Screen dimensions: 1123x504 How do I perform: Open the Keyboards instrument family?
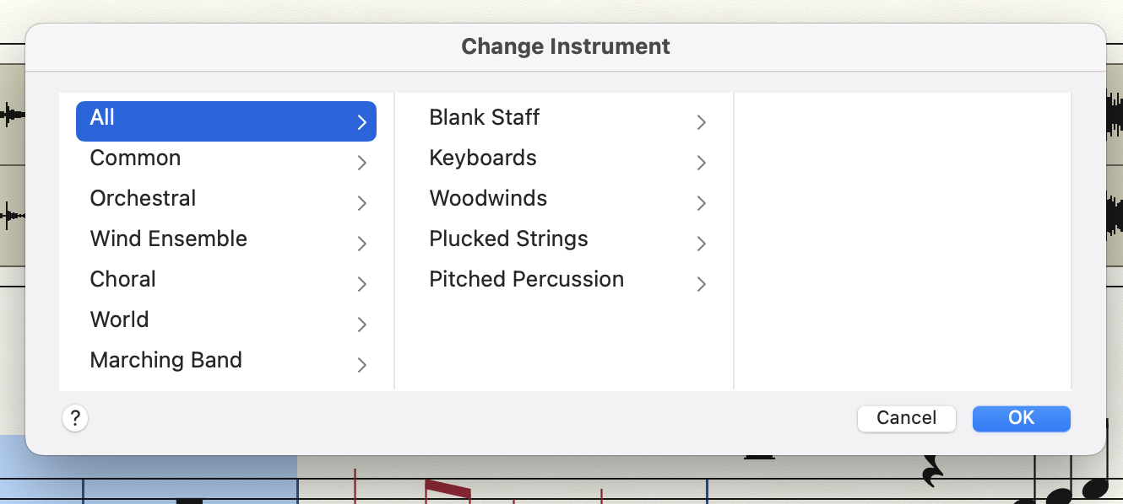click(x=482, y=158)
